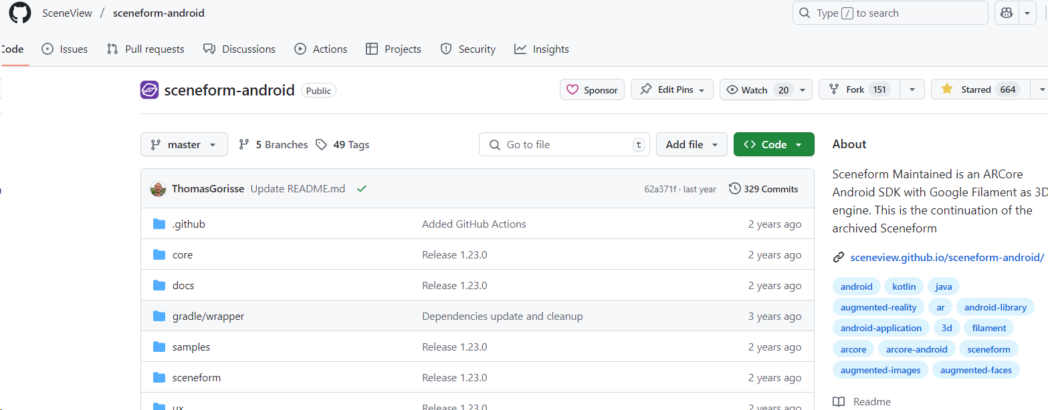Open the .github folder
The image size is (1048, 410).
point(189,224)
